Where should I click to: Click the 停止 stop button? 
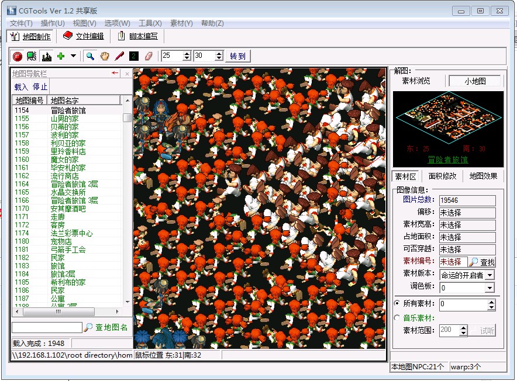(x=40, y=86)
